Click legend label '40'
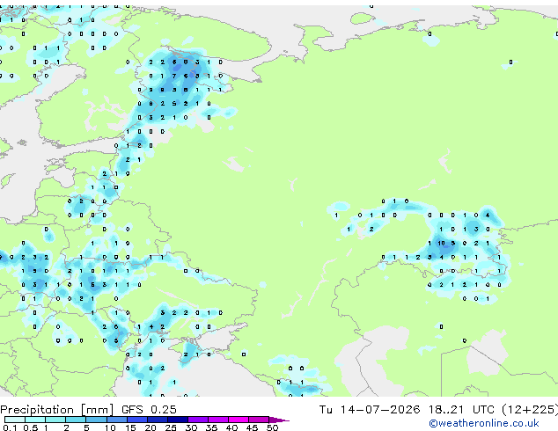This screenshot has height=431, width=558. (x=231, y=427)
